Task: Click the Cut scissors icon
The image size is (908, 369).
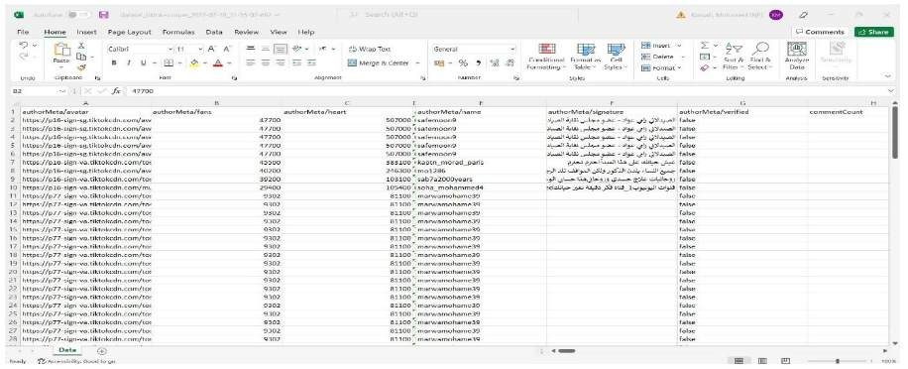Action: pos(81,46)
